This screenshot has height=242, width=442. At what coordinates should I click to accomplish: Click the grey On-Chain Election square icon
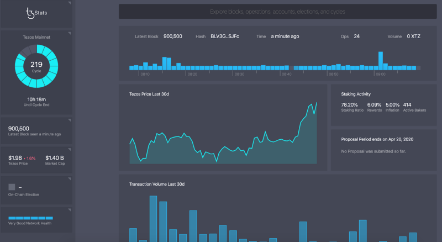12,187
